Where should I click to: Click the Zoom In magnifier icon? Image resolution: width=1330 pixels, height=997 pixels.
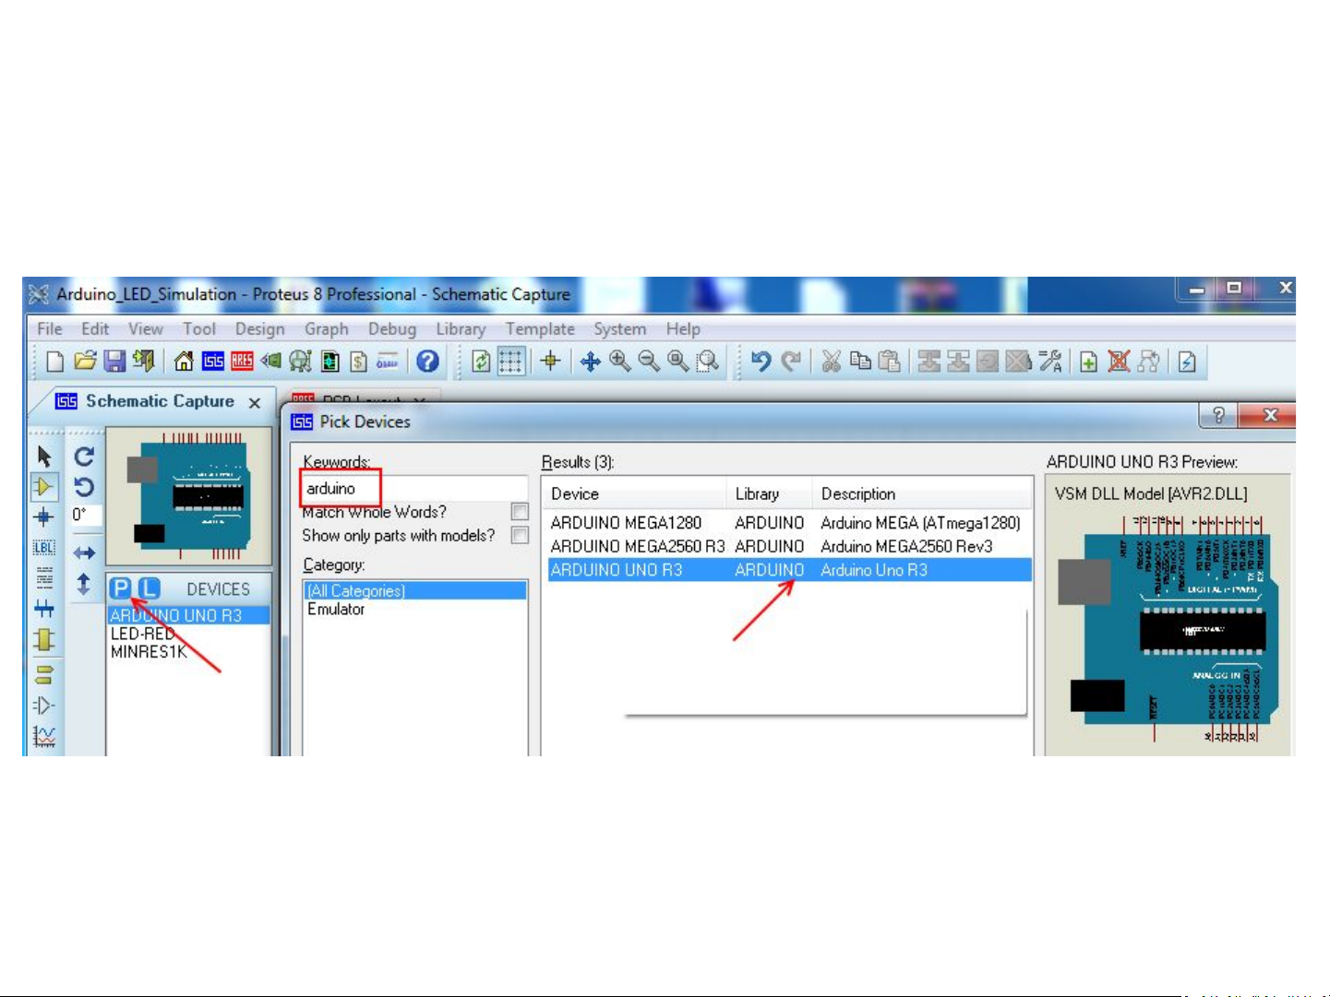(x=620, y=362)
